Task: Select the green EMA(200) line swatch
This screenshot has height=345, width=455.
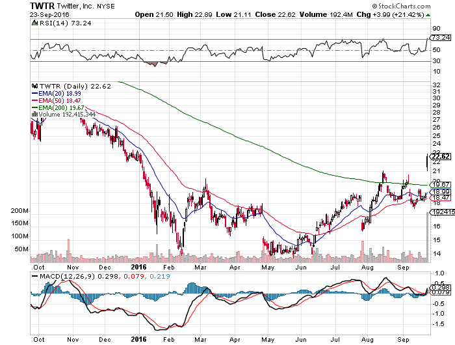Action: pyautogui.click(x=34, y=107)
